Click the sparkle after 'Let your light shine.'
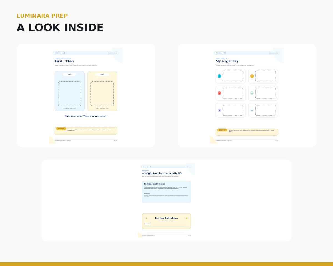Screen dimensions: 333x266 (186, 218)
